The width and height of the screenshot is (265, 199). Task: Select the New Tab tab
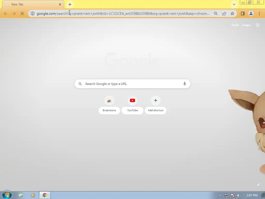(33, 4)
